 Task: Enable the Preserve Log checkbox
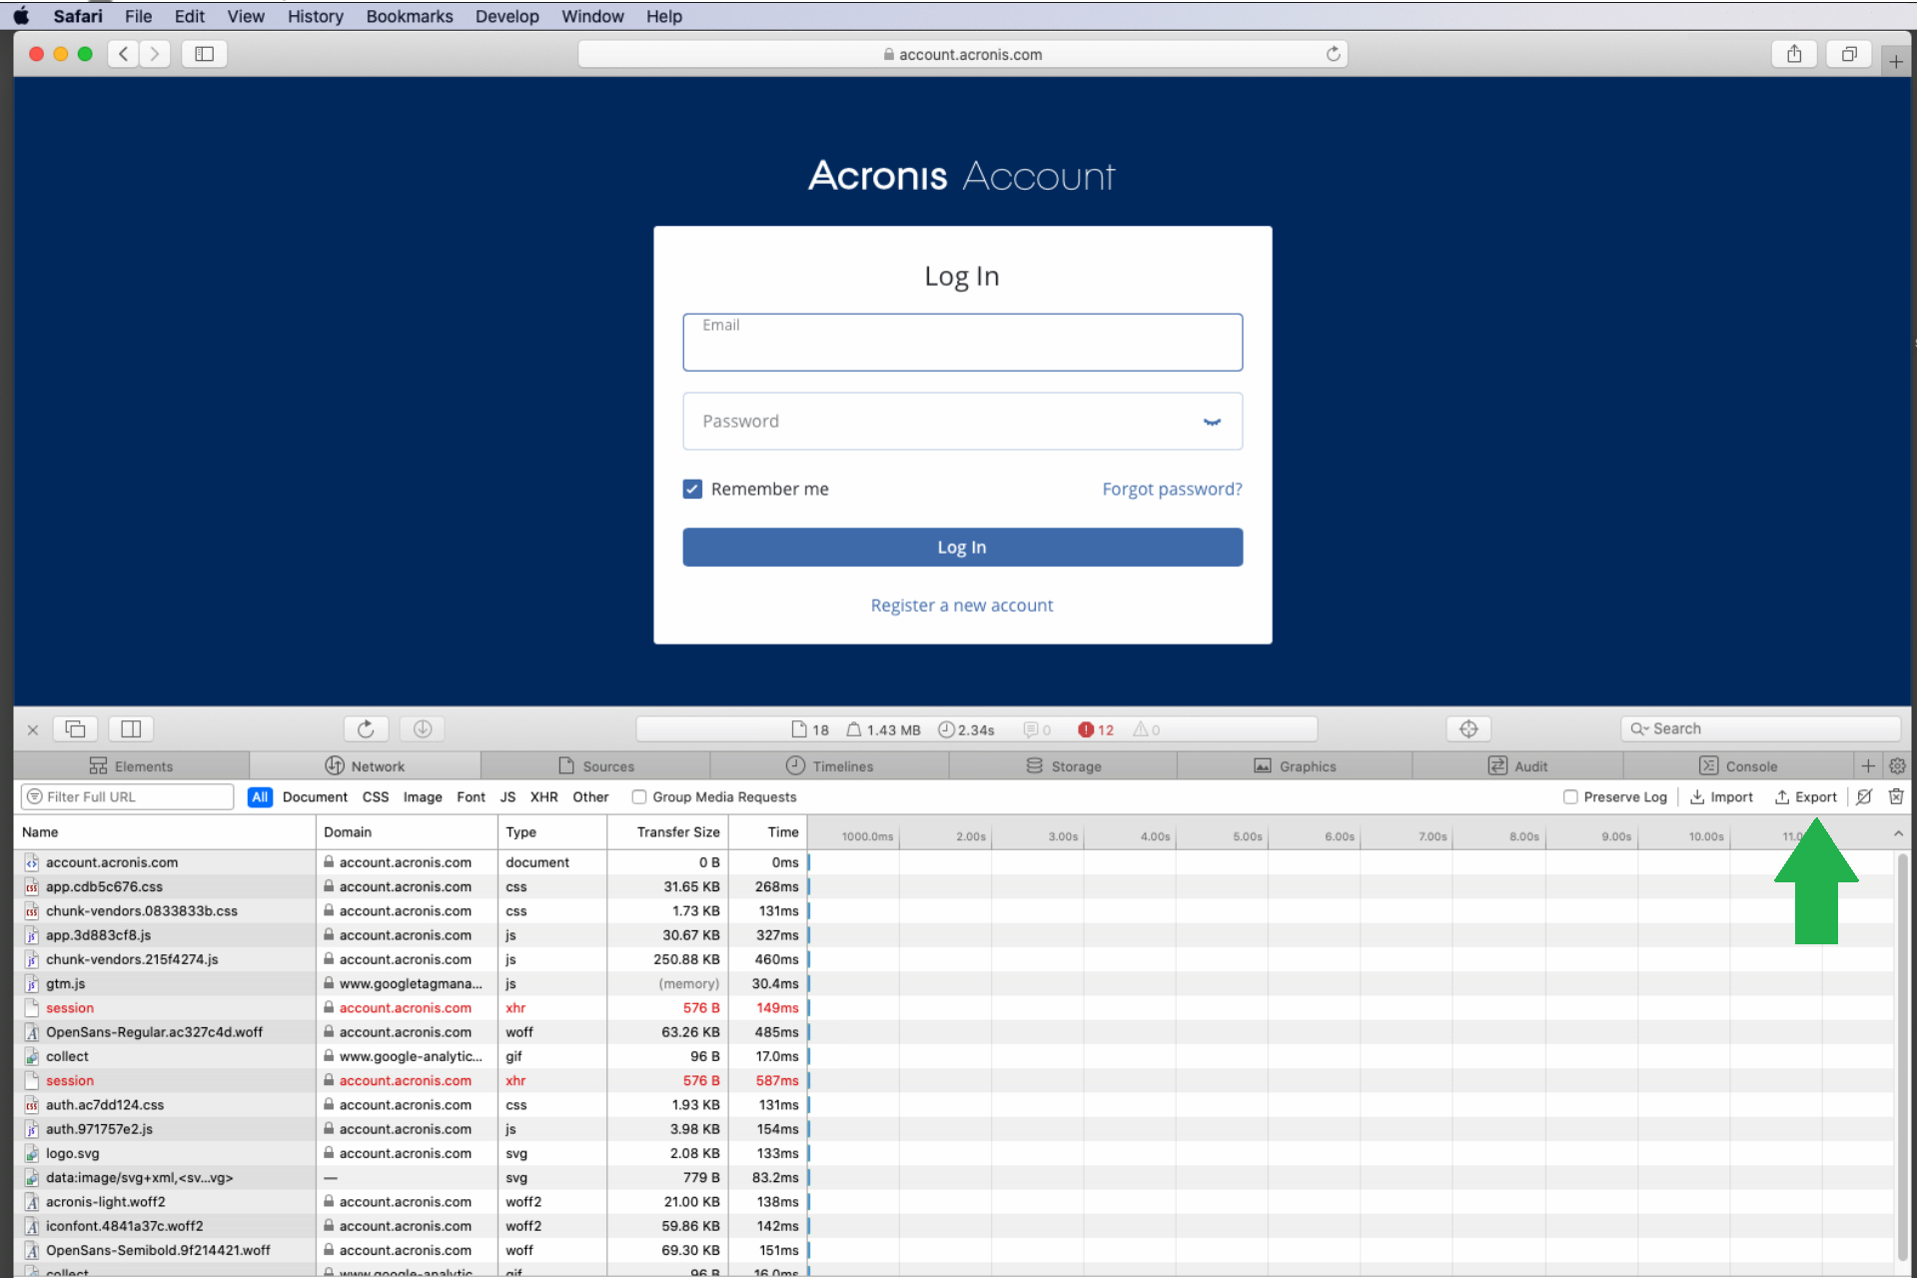pyautogui.click(x=1570, y=797)
